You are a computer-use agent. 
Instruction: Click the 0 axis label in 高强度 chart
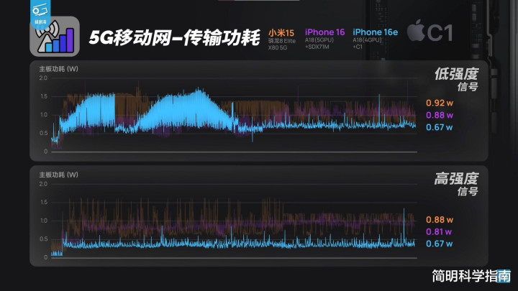pos(46,257)
